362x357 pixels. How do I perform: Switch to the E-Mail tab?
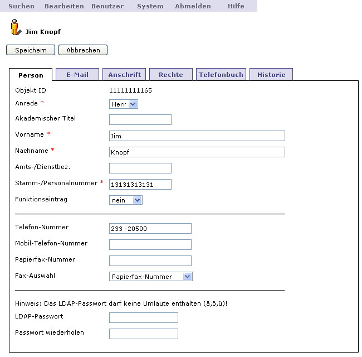pyautogui.click(x=77, y=74)
